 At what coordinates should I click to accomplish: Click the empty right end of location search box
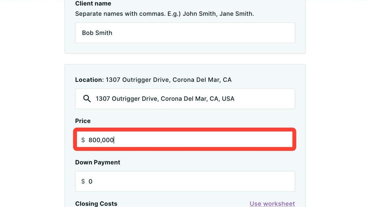(x=271, y=99)
